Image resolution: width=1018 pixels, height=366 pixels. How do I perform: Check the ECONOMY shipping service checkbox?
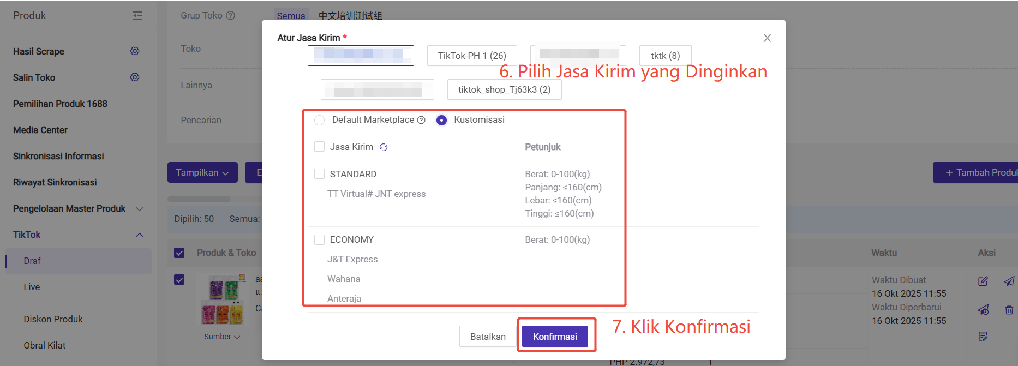(320, 239)
